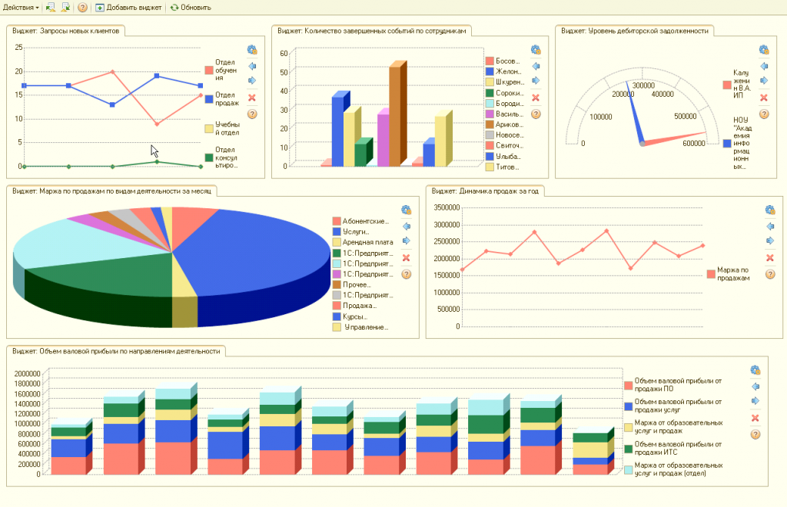Click the Услуги blue legend swatch in pie chart
The height and width of the screenshot is (507, 787).
pos(337,232)
